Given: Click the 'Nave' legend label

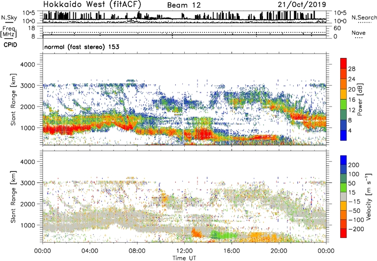Looking at the screenshot, I should pos(359,33).
